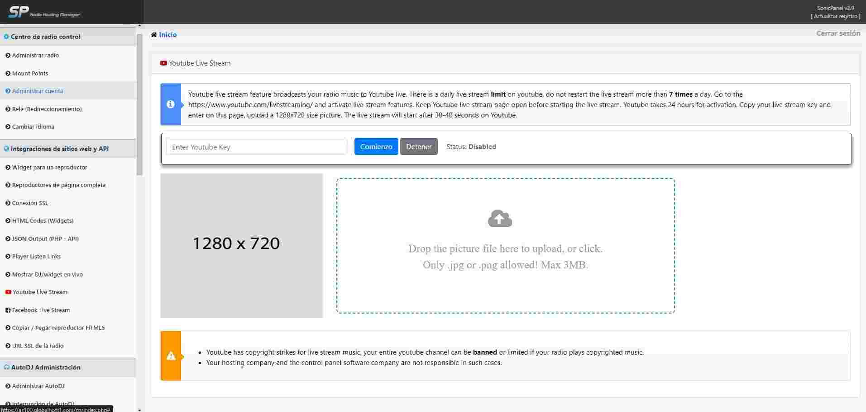Click the home icon beside Inicio
The image size is (866, 412).
pyautogui.click(x=154, y=35)
